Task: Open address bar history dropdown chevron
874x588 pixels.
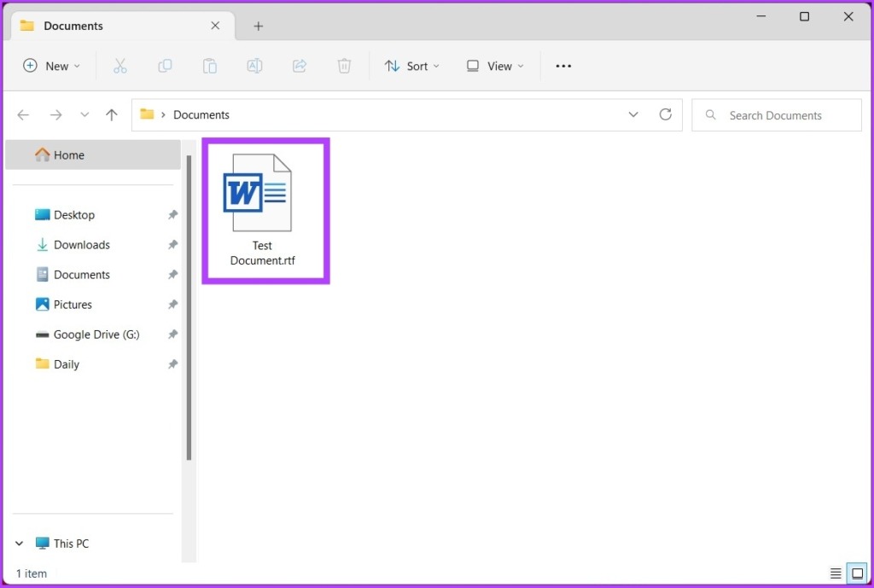Action: (x=633, y=114)
